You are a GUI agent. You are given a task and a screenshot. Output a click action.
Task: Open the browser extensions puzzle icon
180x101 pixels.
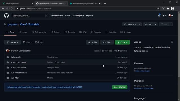pos(168,9)
